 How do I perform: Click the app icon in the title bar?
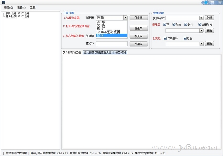(x=3, y=3)
